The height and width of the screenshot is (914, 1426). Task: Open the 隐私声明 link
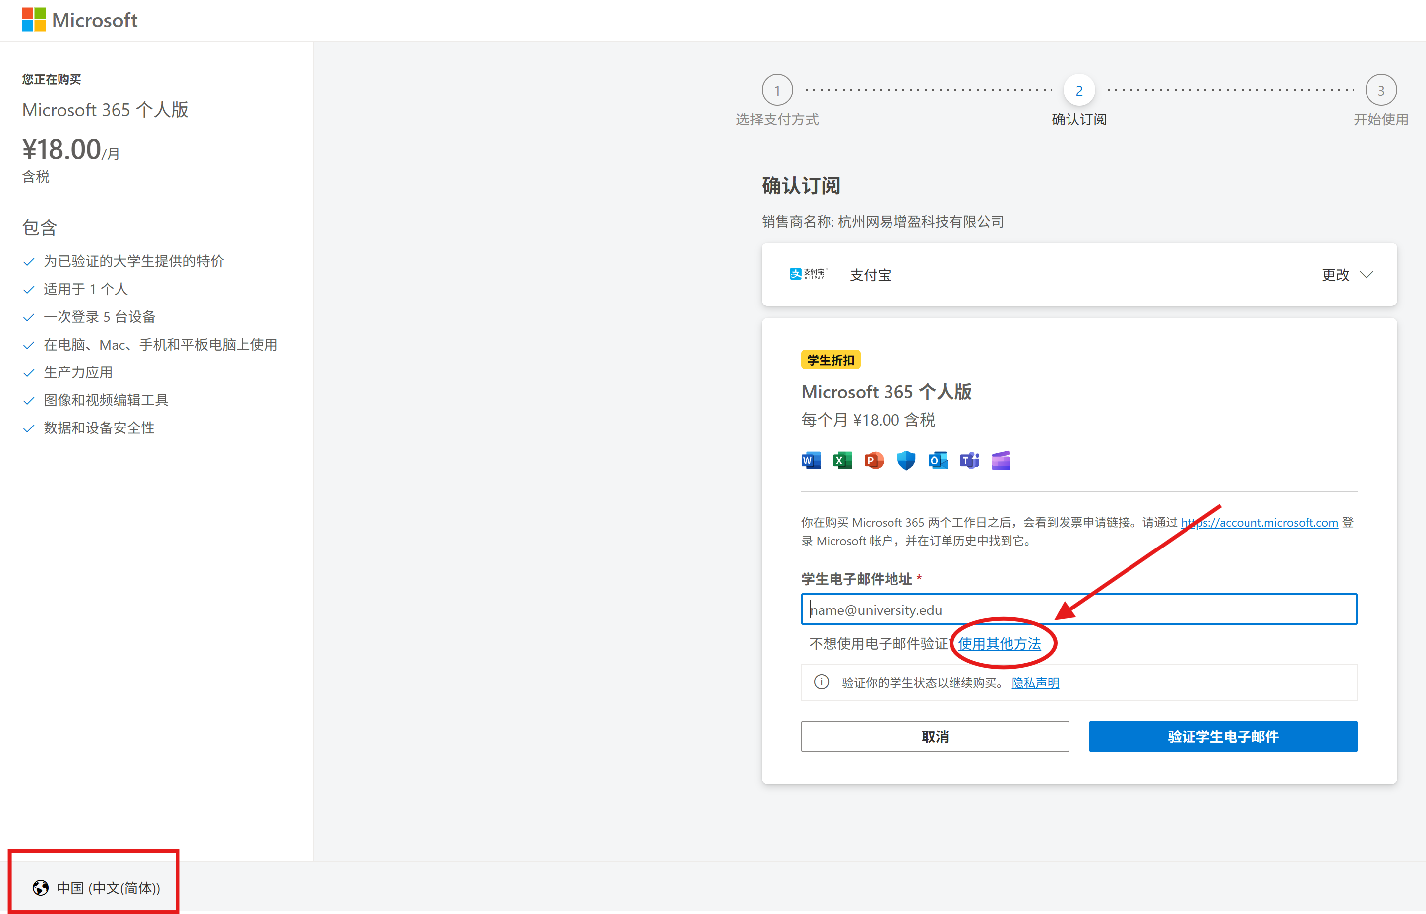point(1035,683)
